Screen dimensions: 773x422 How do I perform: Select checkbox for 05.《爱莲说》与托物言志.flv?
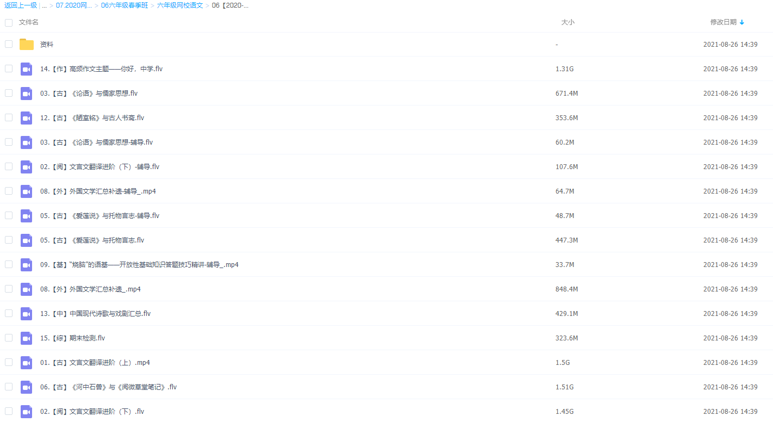coord(9,240)
